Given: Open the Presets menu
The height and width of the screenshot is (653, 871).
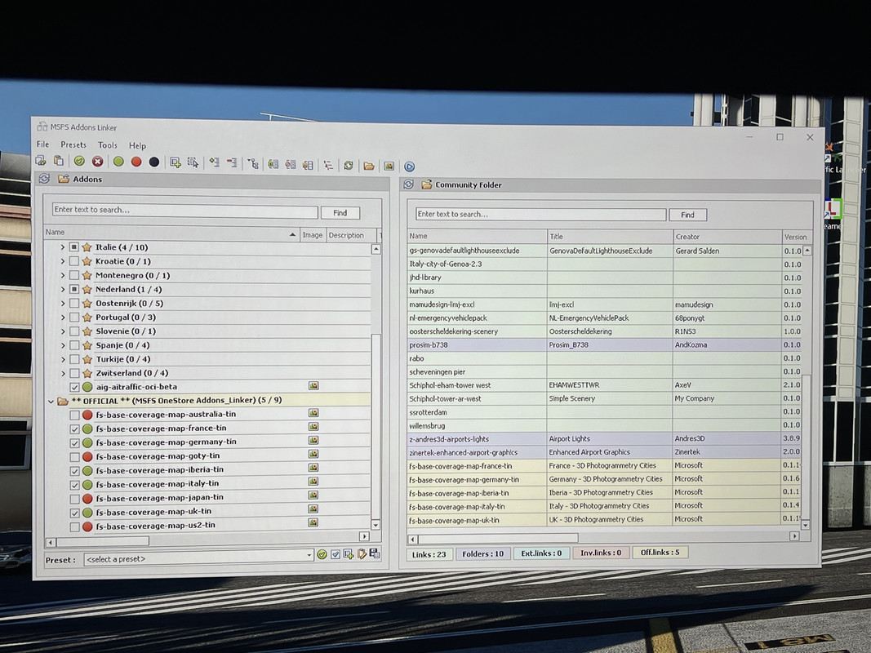Looking at the screenshot, I should 73,144.
